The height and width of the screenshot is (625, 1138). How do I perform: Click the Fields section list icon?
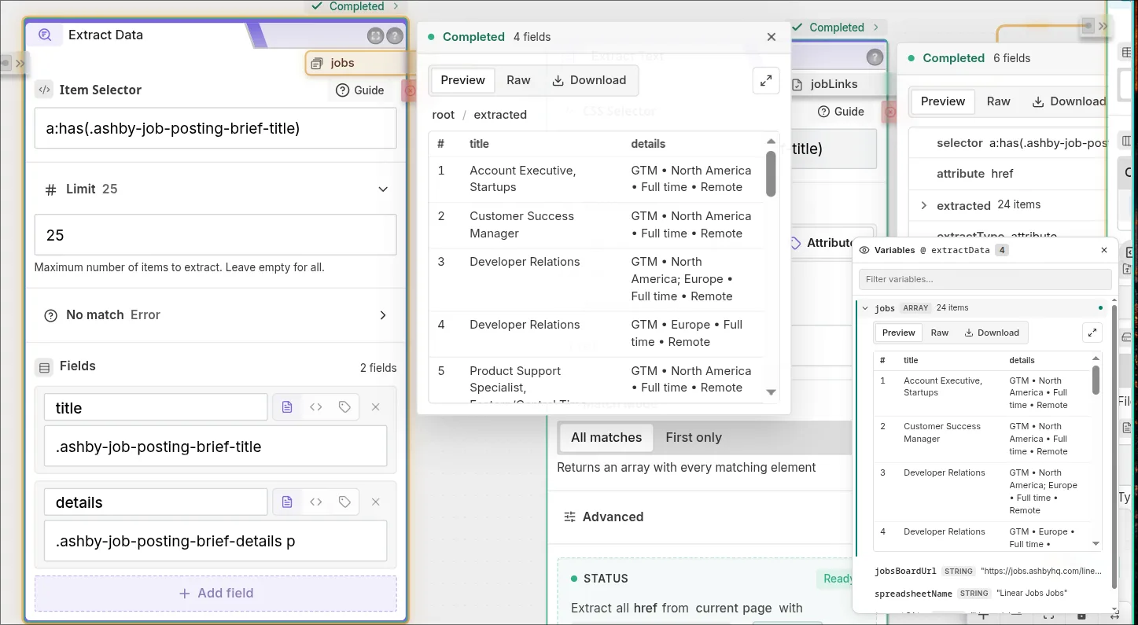tap(45, 366)
